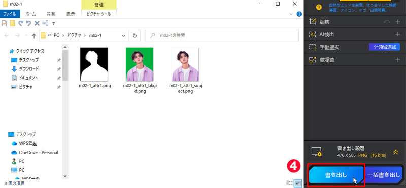This screenshot has height=188, width=406.
Task: Click the 一括書き出し batch export button
Action: coord(384,175)
